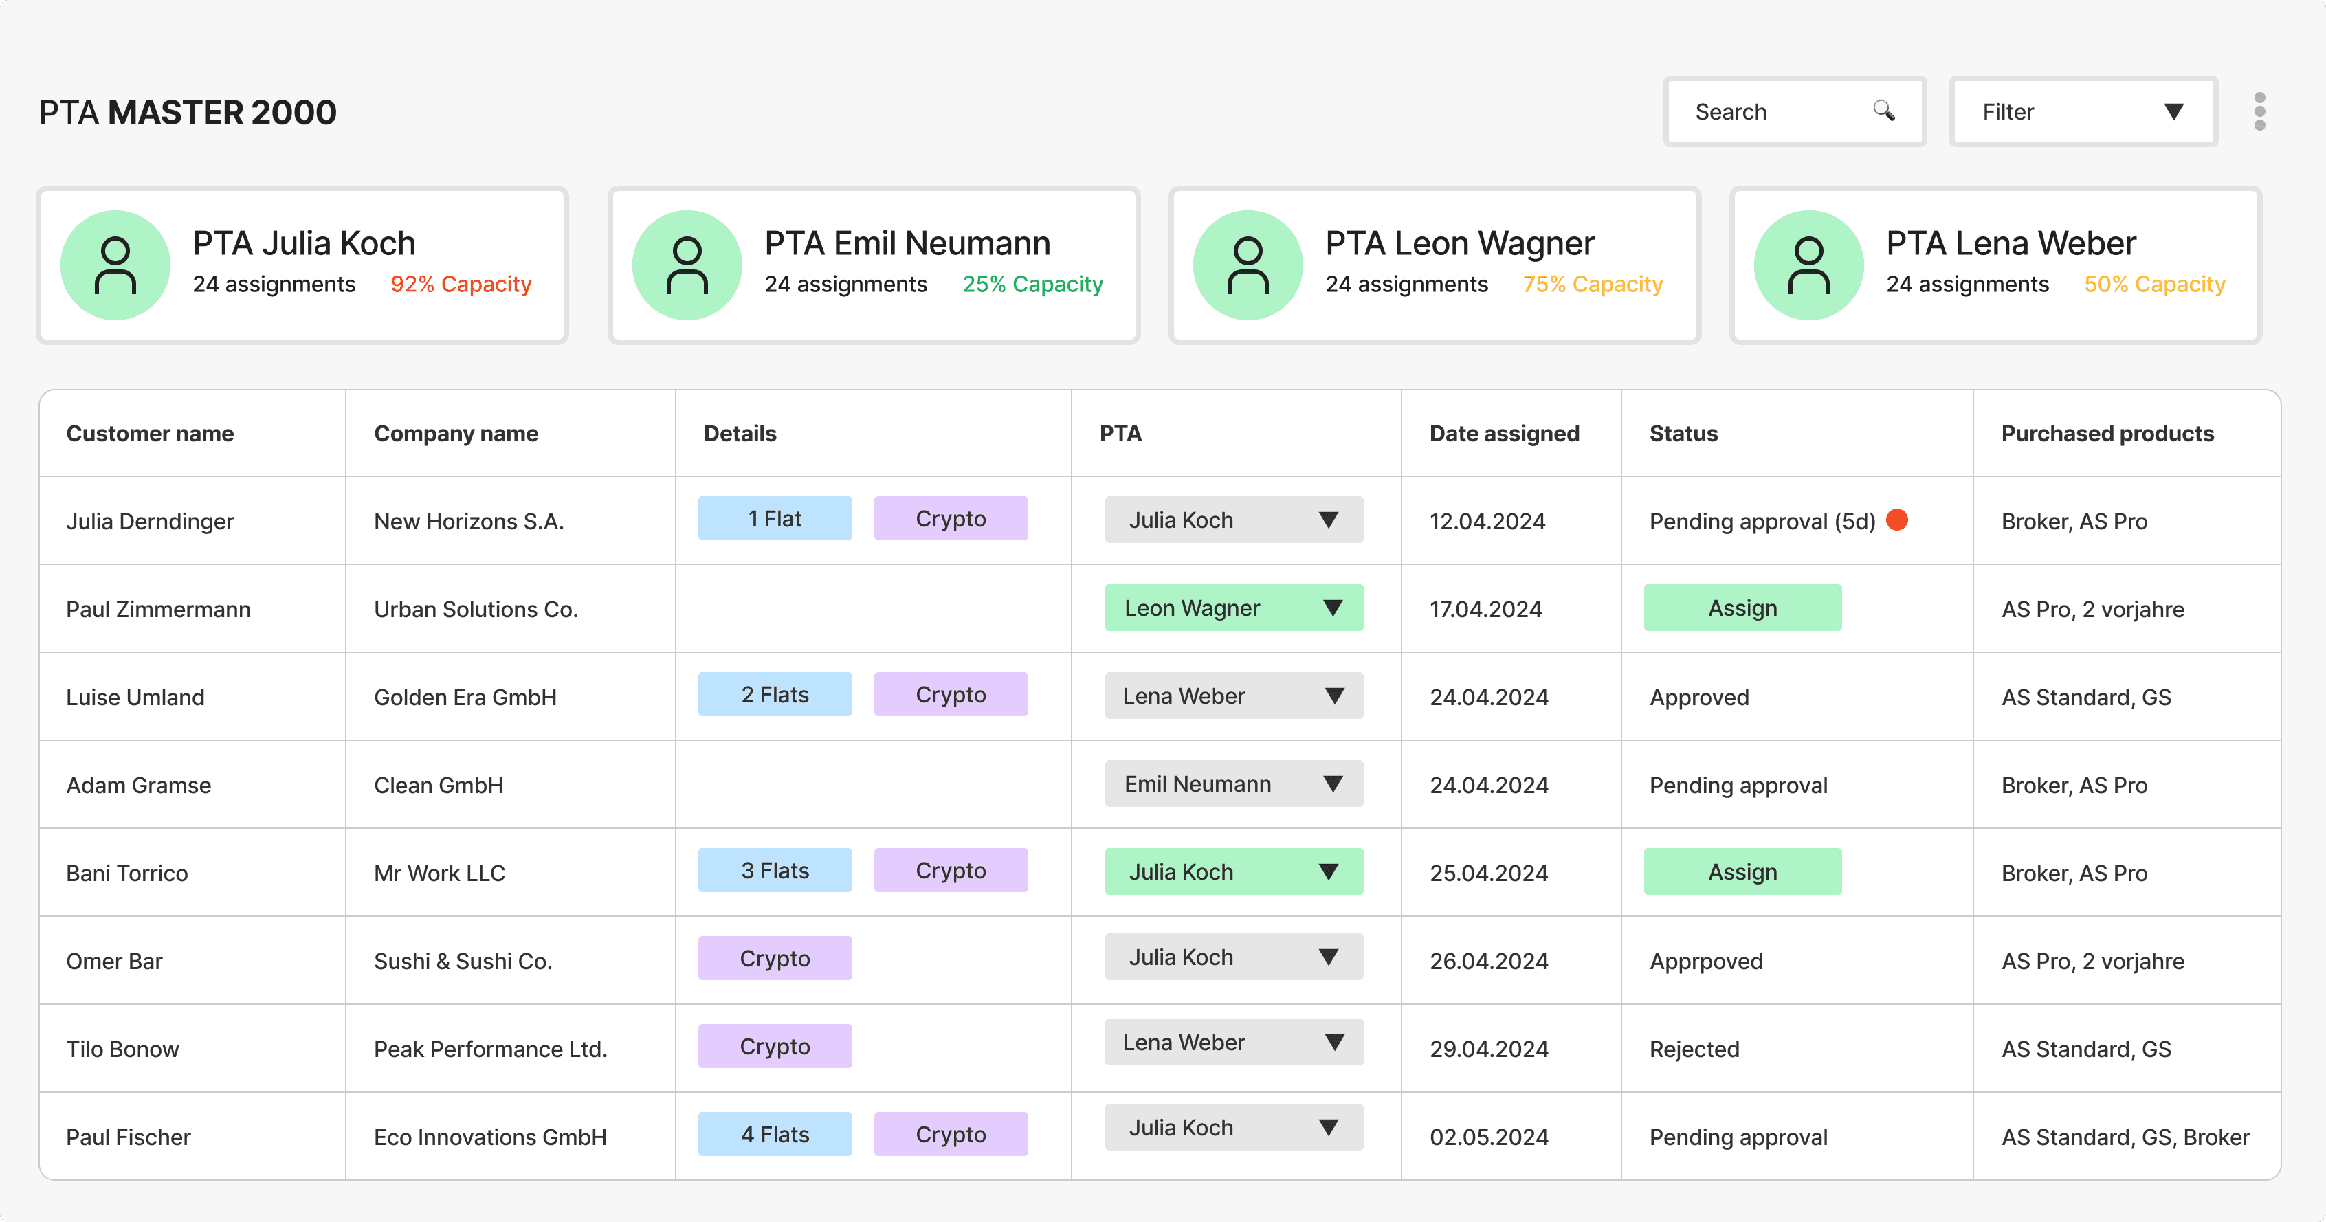Focus the Search input field
2326x1222 pixels.
pyautogui.click(x=1770, y=111)
